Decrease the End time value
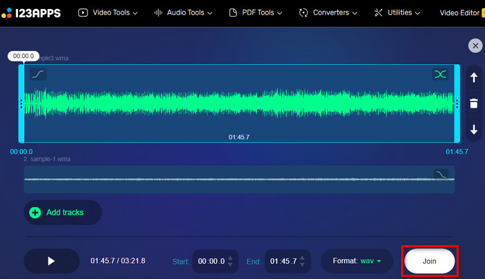The height and width of the screenshot is (279, 485). click(x=303, y=264)
